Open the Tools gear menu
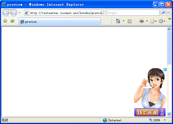The image size is (173, 124). [x=161, y=21]
